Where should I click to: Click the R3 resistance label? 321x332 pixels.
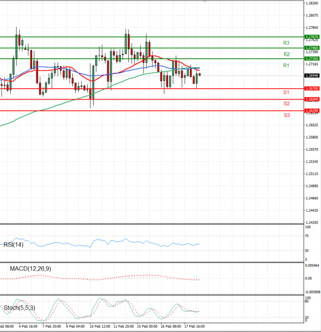point(286,43)
